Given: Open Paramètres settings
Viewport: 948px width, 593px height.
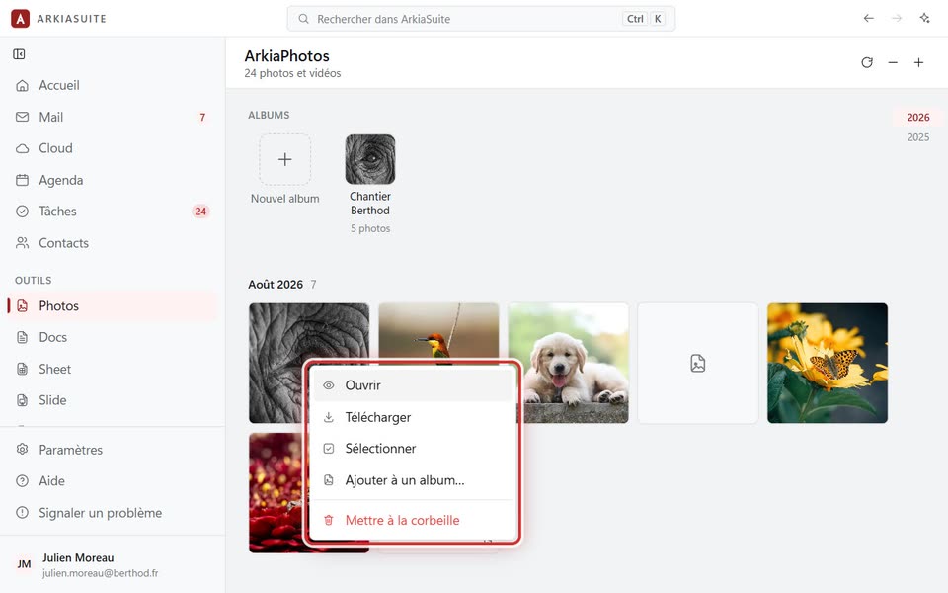Looking at the screenshot, I should pos(113,450).
